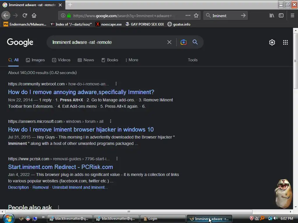The height and width of the screenshot is (223, 298).
Task: Select the All results tab
Action: pos(13,60)
